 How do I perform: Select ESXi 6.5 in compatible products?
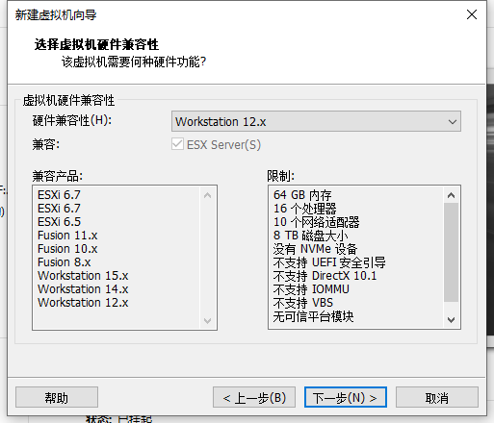(x=59, y=222)
